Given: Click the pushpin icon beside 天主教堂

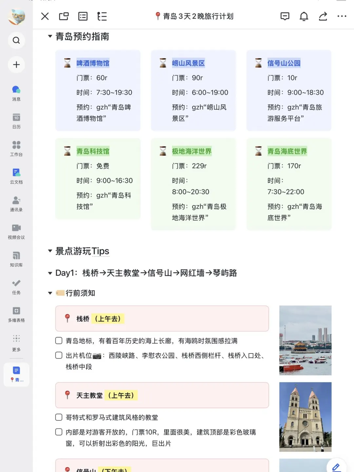Looking at the screenshot, I should pos(67,395).
